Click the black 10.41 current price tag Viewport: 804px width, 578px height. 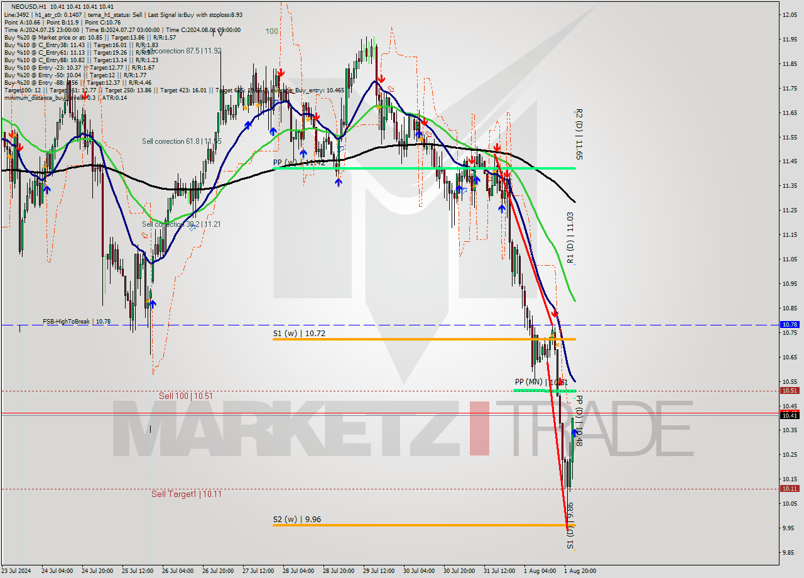point(790,415)
